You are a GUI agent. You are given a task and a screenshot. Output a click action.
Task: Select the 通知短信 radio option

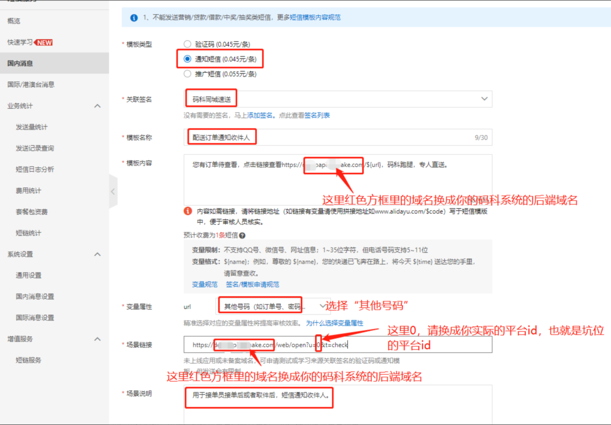click(187, 59)
